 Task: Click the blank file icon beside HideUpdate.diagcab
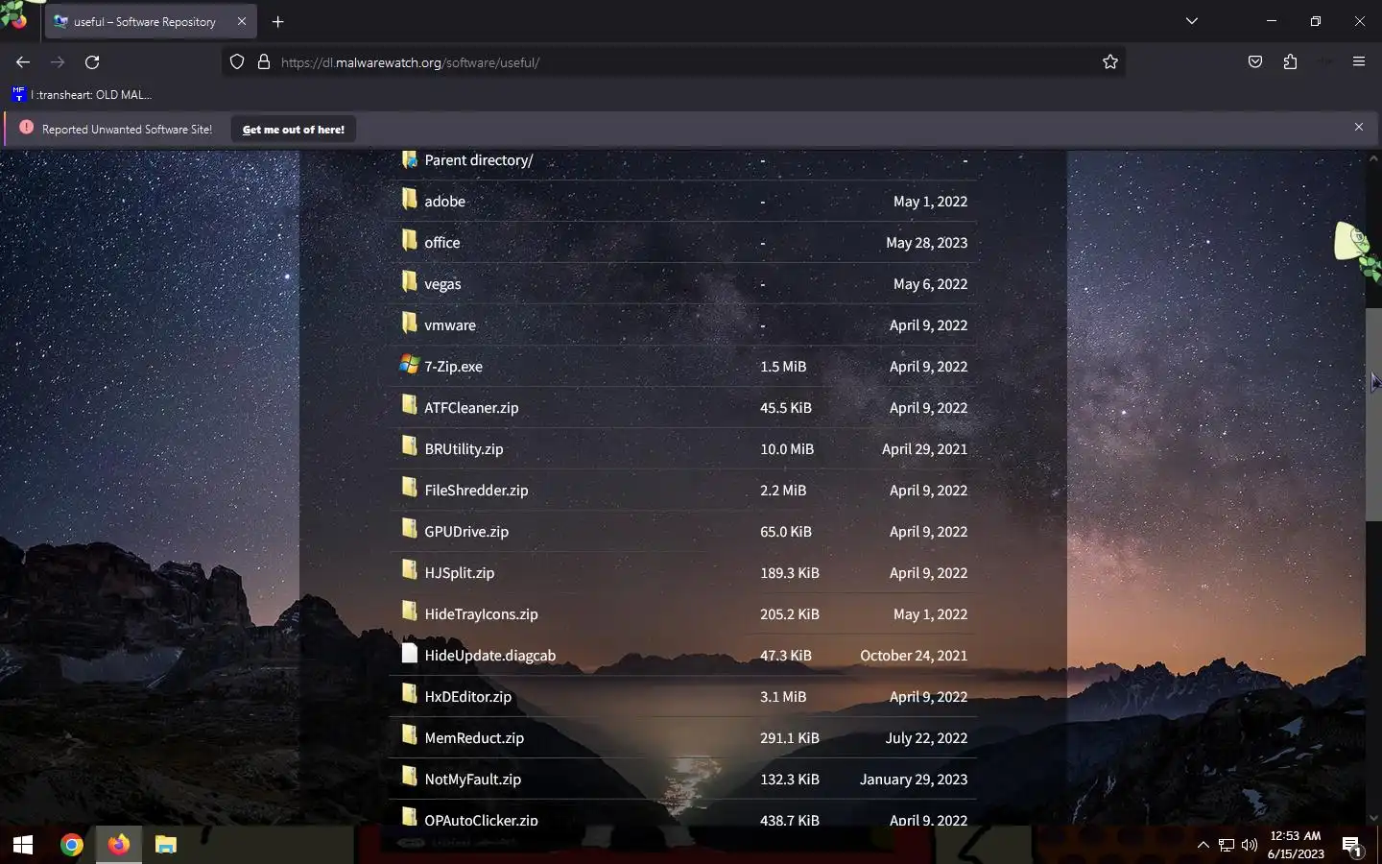coord(409,654)
